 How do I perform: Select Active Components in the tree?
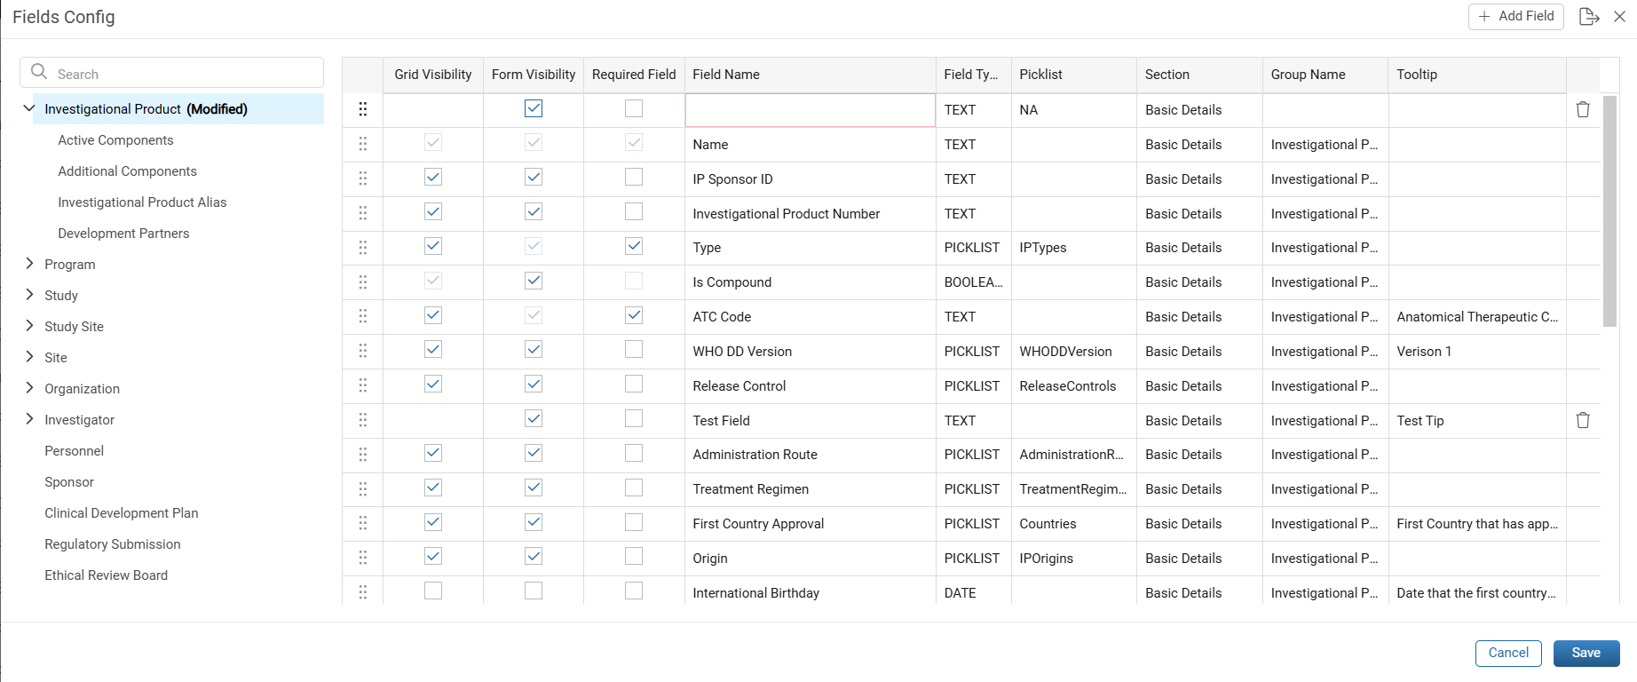(x=115, y=140)
